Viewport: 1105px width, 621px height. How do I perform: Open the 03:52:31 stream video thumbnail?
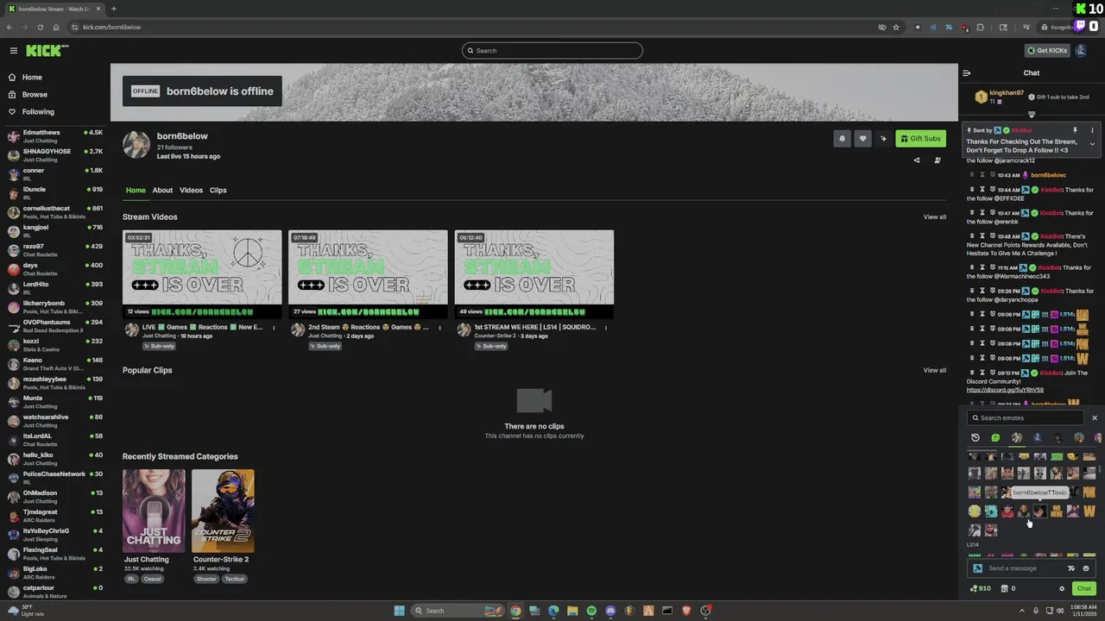pyautogui.click(x=202, y=274)
